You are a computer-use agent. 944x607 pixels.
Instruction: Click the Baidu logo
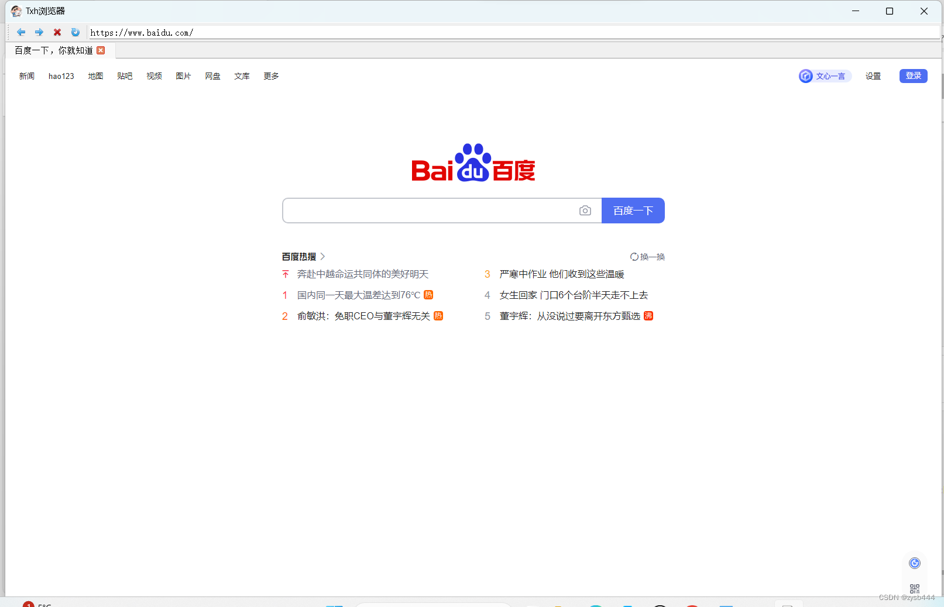(x=473, y=163)
